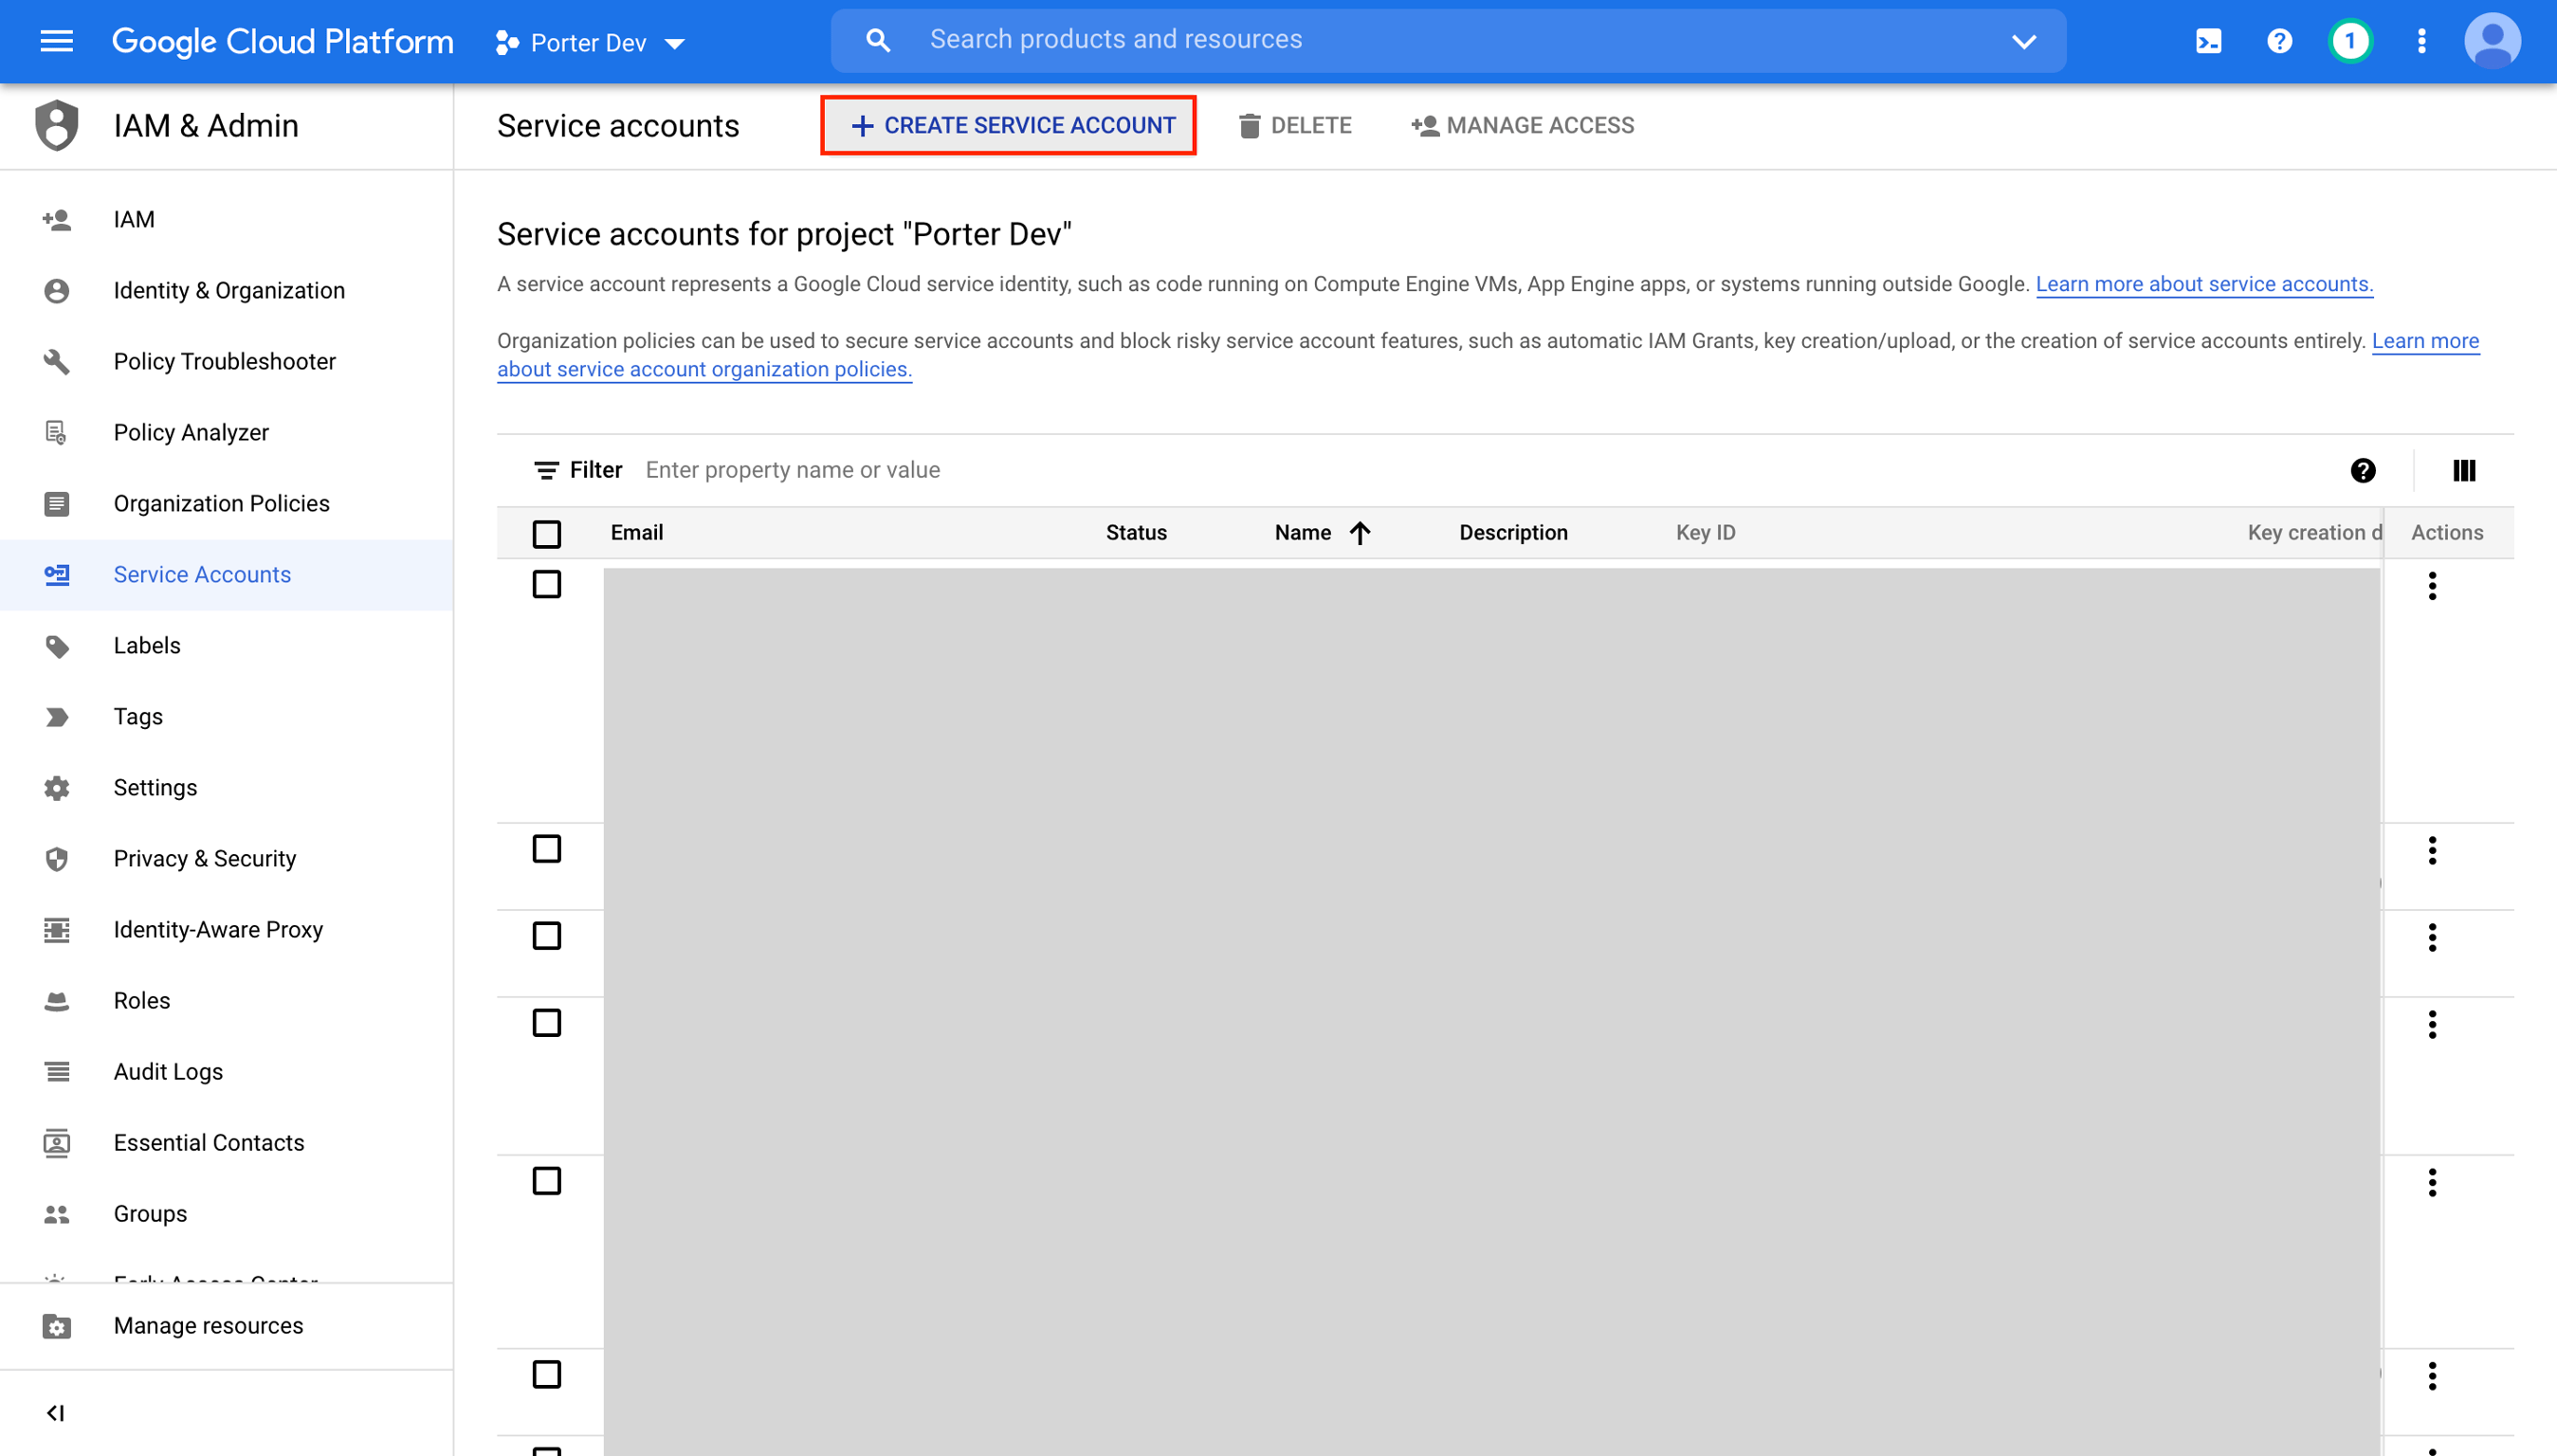Click the second row actions kebab menu
2557x1456 pixels.
pos(2432,850)
